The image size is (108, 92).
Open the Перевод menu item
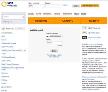(x=57, y=14)
